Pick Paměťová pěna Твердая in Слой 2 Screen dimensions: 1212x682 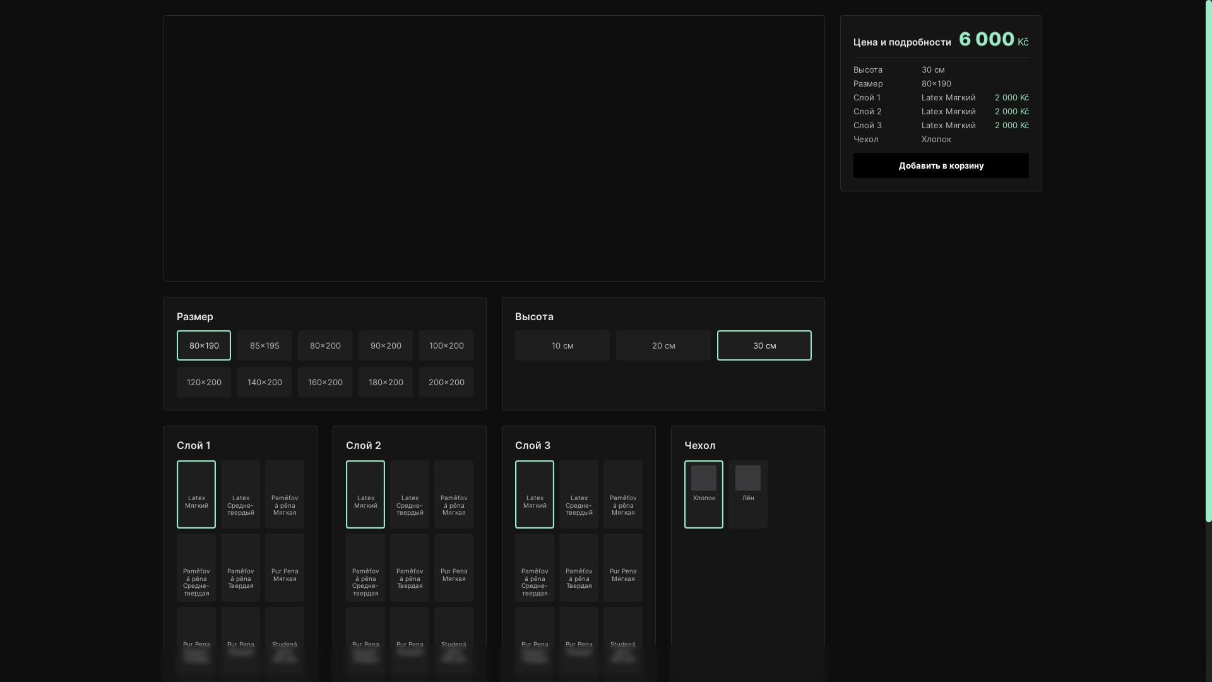(x=410, y=568)
